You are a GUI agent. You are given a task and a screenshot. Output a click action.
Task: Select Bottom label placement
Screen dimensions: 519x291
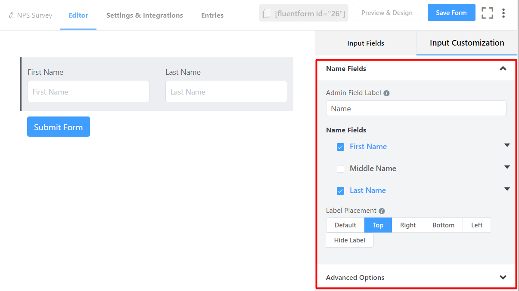coord(443,225)
